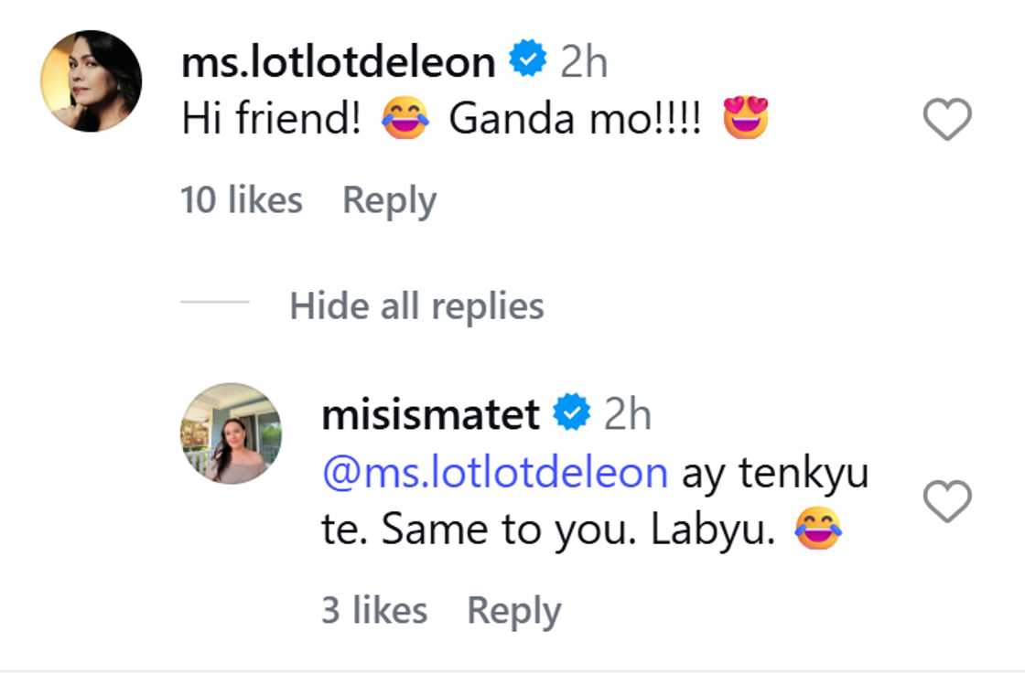Screen dimensions: 1025x685
Task: Click ms.lotlotdeleon's verified badge
Action: coord(525,58)
